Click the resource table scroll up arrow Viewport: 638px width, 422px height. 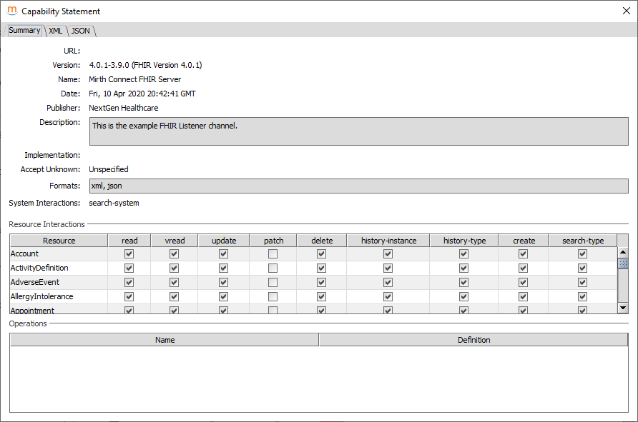(623, 252)
